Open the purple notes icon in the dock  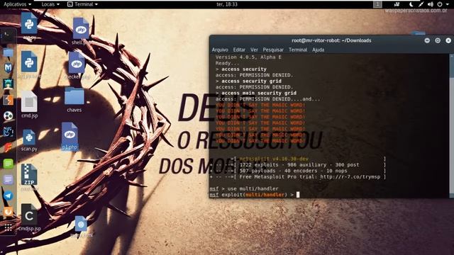pos(8,180)
